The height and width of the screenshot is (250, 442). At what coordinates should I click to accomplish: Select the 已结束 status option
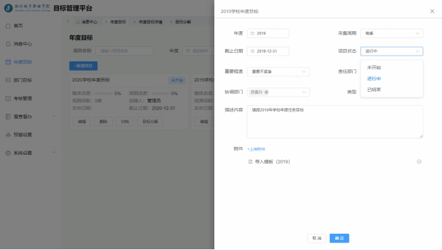[392, 90]
